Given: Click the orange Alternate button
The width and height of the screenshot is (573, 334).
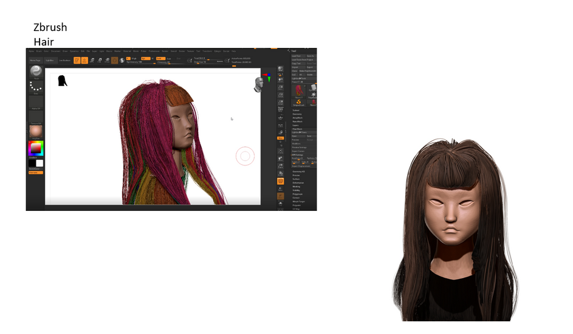Looking at the screenshot, I should (x=36, y=173).
